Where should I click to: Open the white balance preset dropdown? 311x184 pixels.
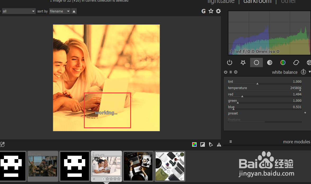click(x=267, y=113)
